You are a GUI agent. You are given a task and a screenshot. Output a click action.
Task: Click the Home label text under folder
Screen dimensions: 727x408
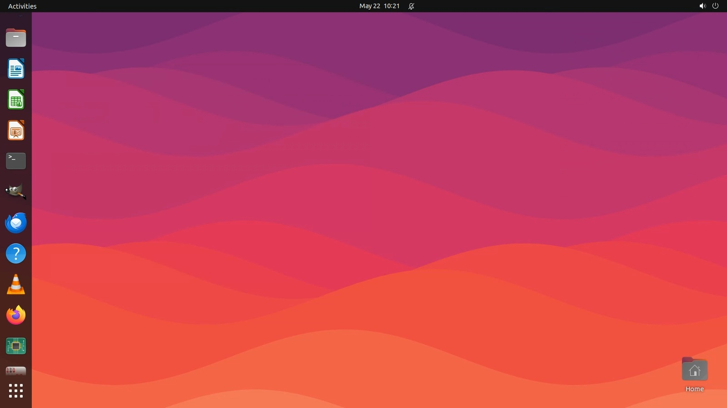click(x=694, y=389)
